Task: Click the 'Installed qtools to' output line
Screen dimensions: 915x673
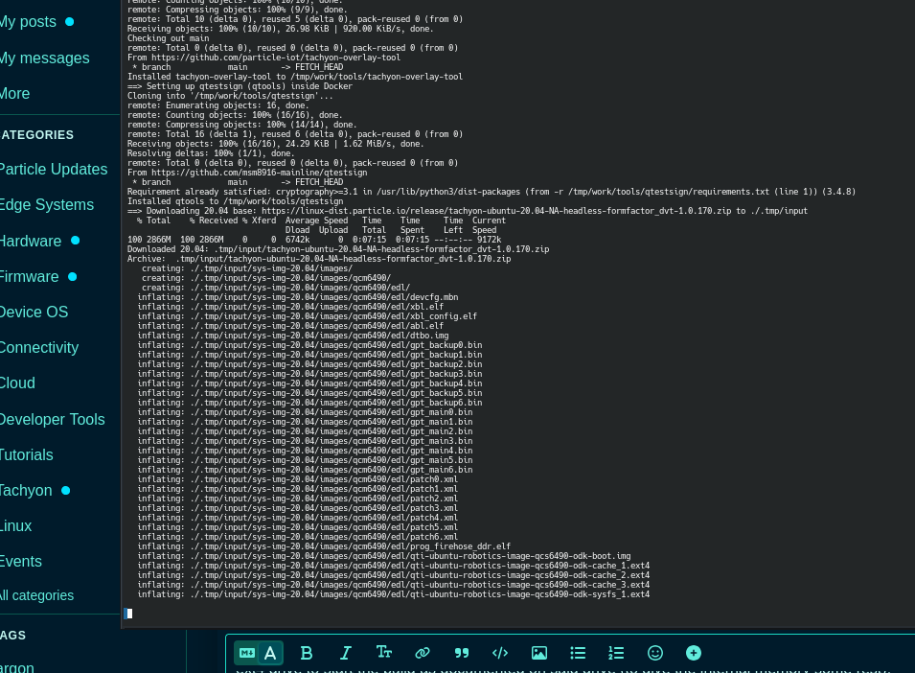Action: (x=235, y=201)
